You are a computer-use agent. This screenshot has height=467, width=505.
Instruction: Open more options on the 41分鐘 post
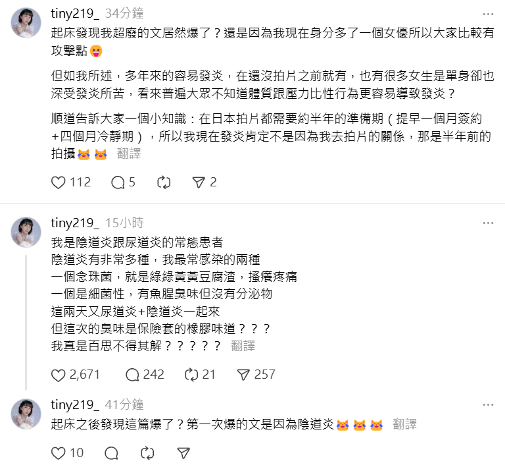pyautogui.click(x=487, y=405)
